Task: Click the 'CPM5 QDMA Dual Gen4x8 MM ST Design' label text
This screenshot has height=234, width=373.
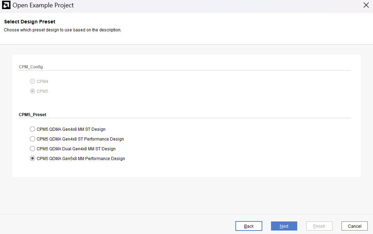Action: coord(76,149)
